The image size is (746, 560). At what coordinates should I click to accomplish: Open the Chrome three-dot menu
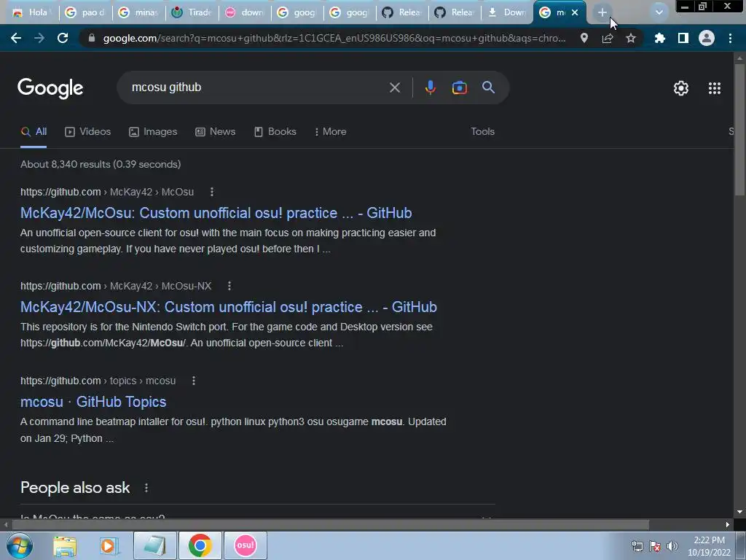730,38
